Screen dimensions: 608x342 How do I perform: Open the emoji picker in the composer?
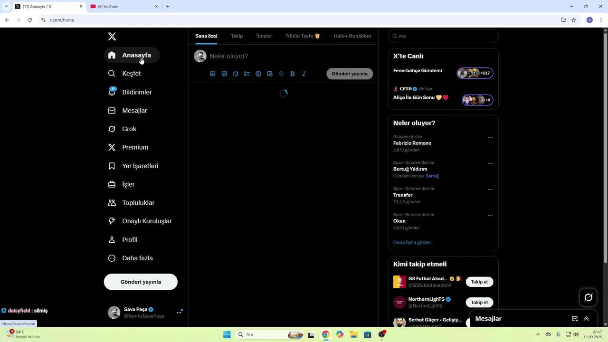pos(258,74)
